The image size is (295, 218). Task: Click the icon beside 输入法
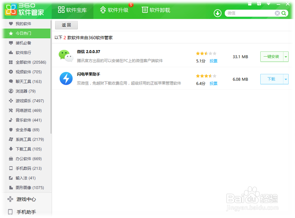[x=11, y=178]
